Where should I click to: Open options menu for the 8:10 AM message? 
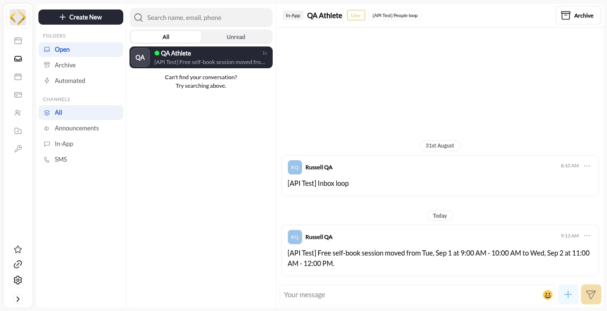tap(587, 166)
